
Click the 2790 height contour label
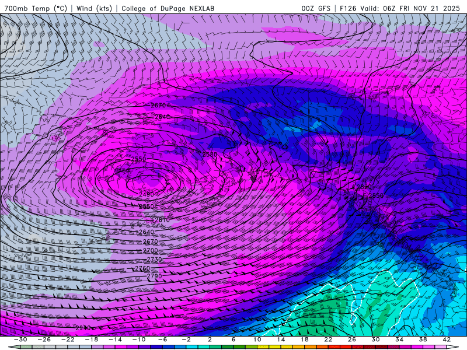coord(154,276)
